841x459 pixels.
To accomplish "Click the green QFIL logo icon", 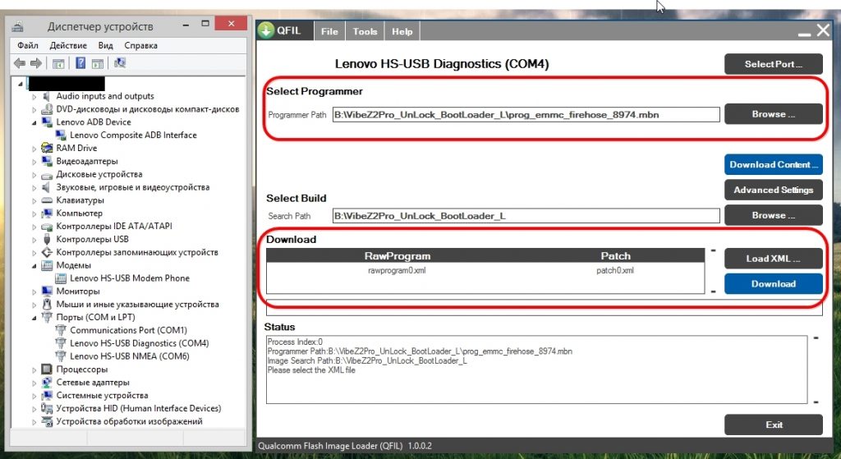I will pyautogui.click(x=265, y=30).
